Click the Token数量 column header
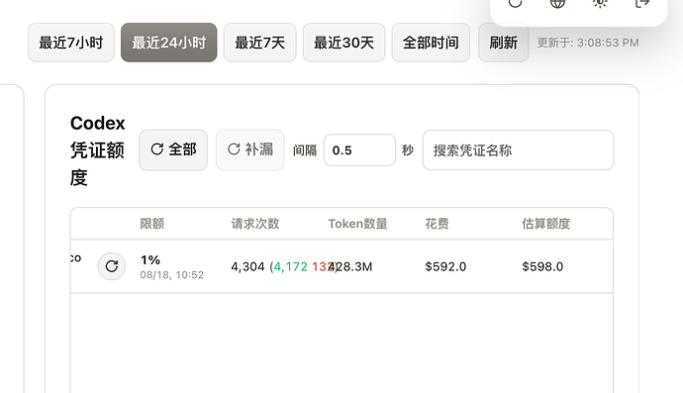 coord(357,224)
